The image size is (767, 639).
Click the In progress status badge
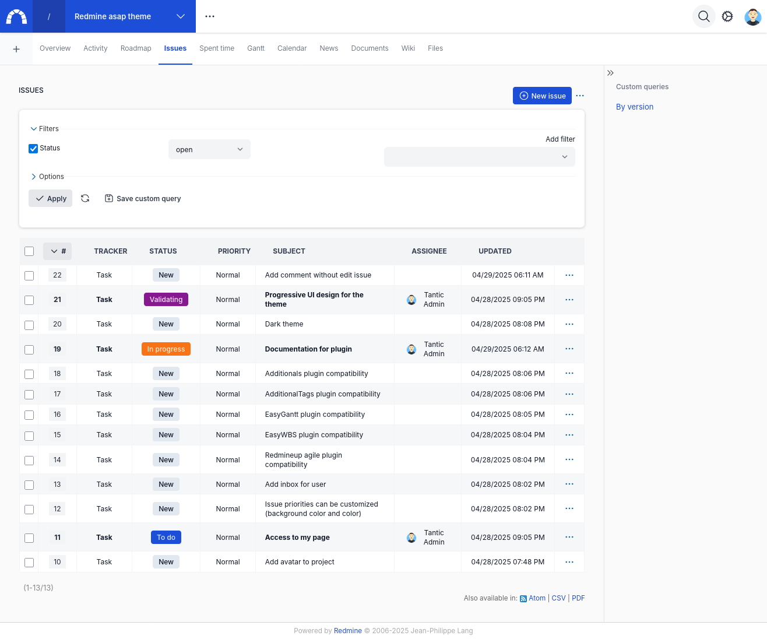tap(166, 349)
